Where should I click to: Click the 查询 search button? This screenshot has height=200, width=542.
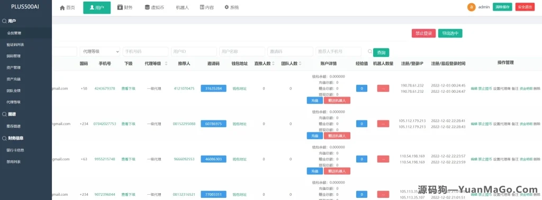381,52
